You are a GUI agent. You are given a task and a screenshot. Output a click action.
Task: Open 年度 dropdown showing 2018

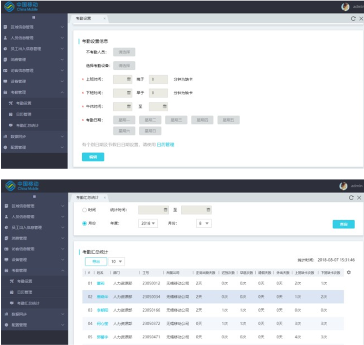click(x=148, y=223)
